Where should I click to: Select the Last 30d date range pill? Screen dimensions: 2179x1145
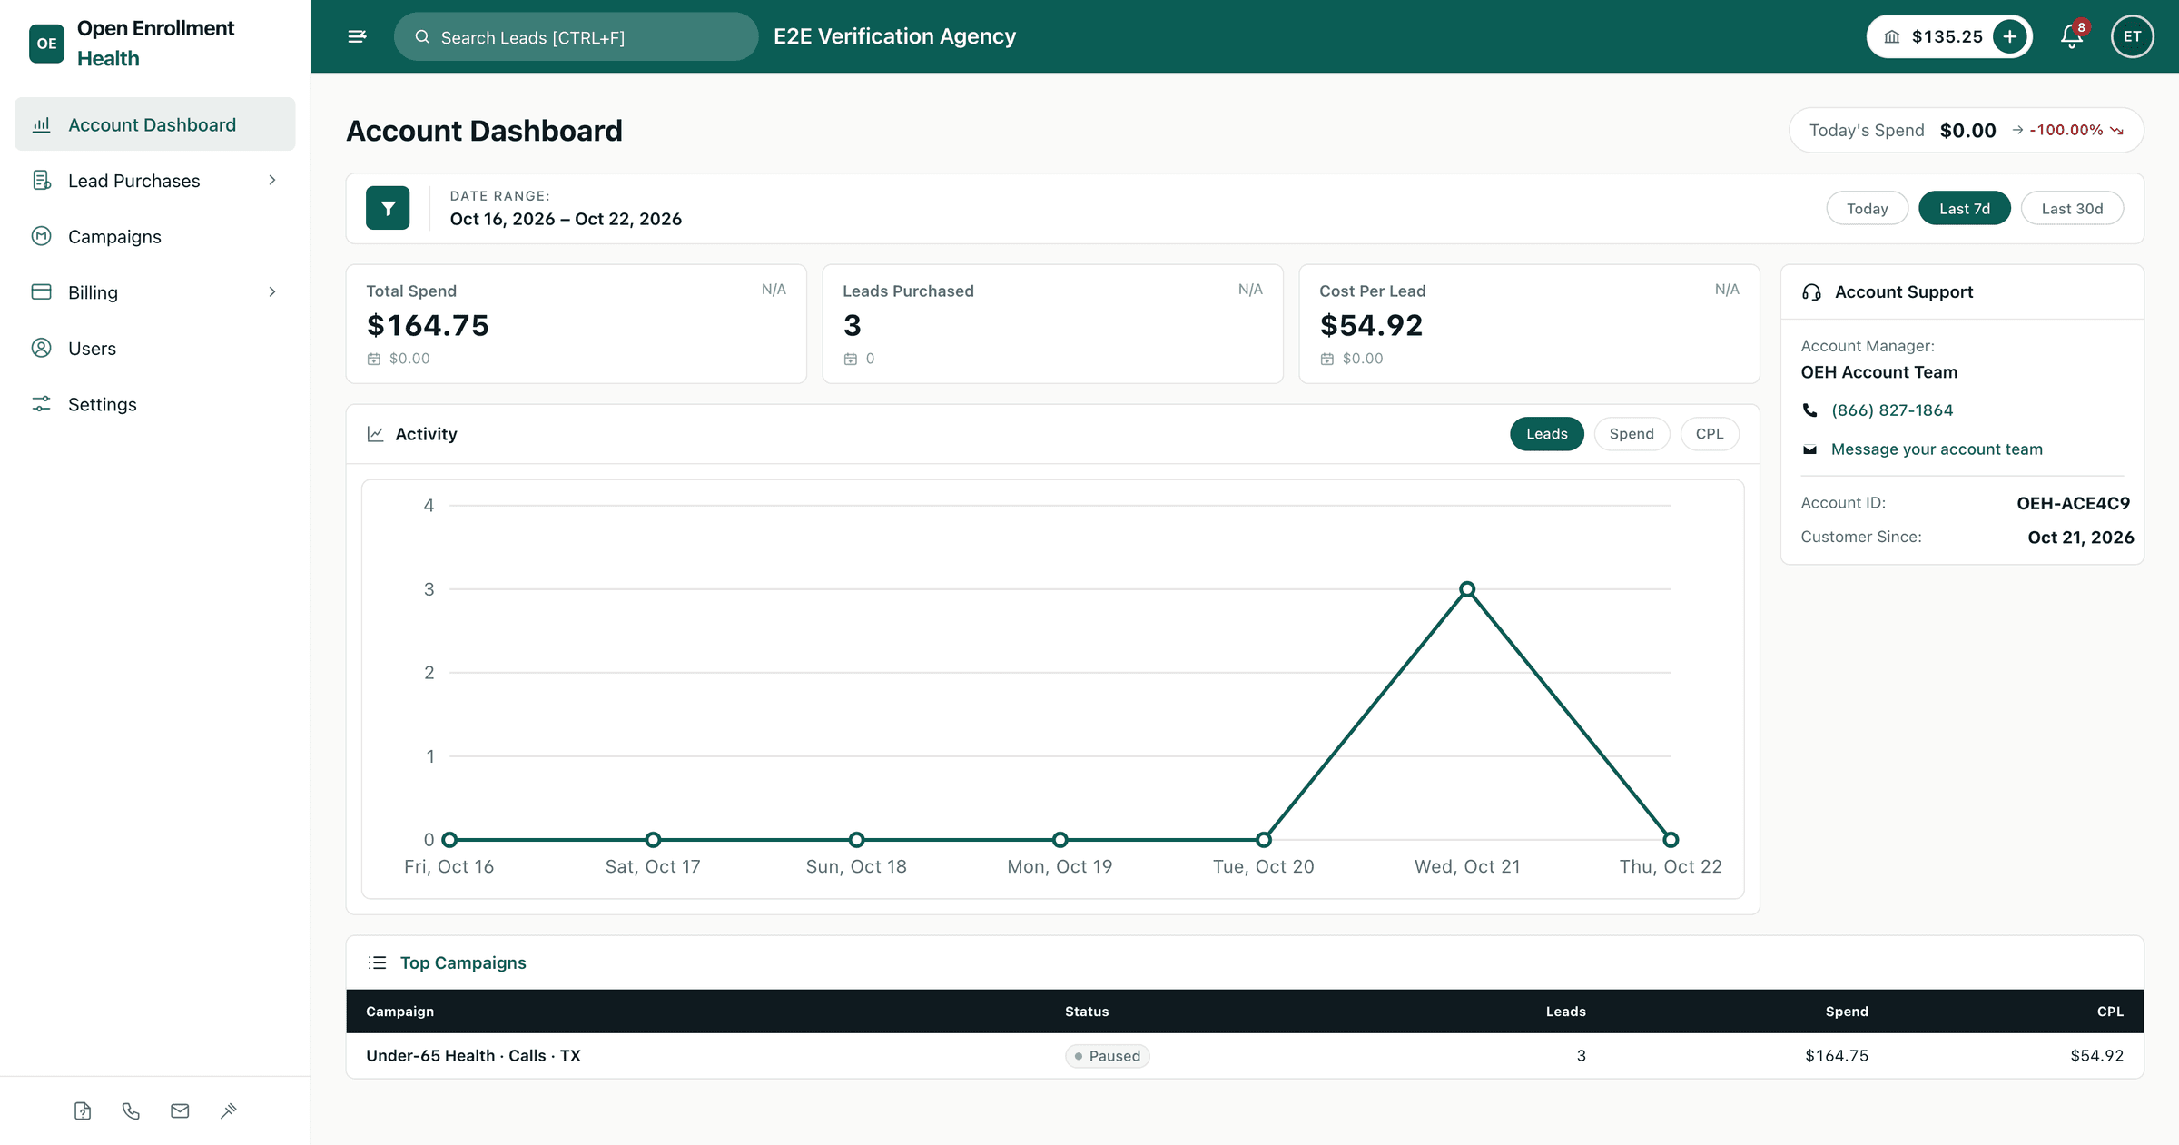click(x=2072, y=208)
